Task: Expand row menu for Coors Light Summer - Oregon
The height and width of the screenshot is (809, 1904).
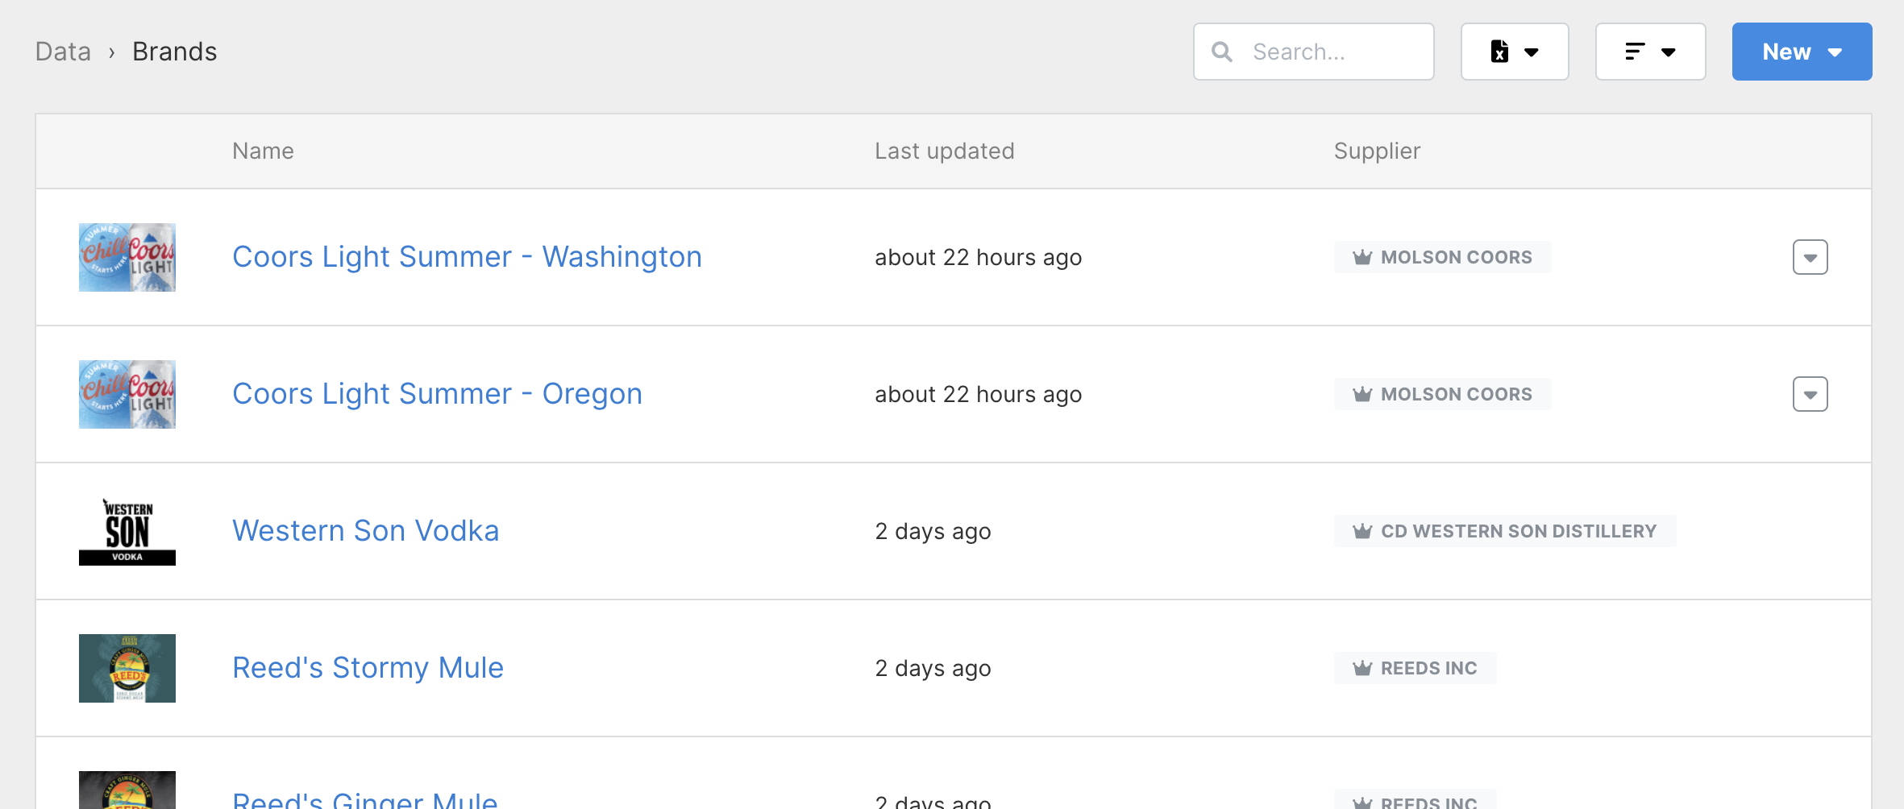Action: [x=1810, y=394]
